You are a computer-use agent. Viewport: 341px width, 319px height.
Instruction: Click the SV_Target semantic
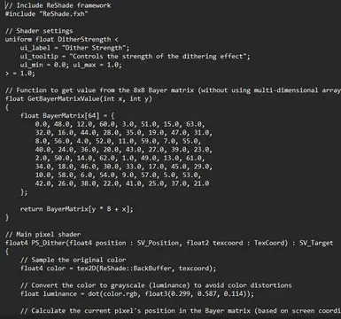tap(316, 243)
